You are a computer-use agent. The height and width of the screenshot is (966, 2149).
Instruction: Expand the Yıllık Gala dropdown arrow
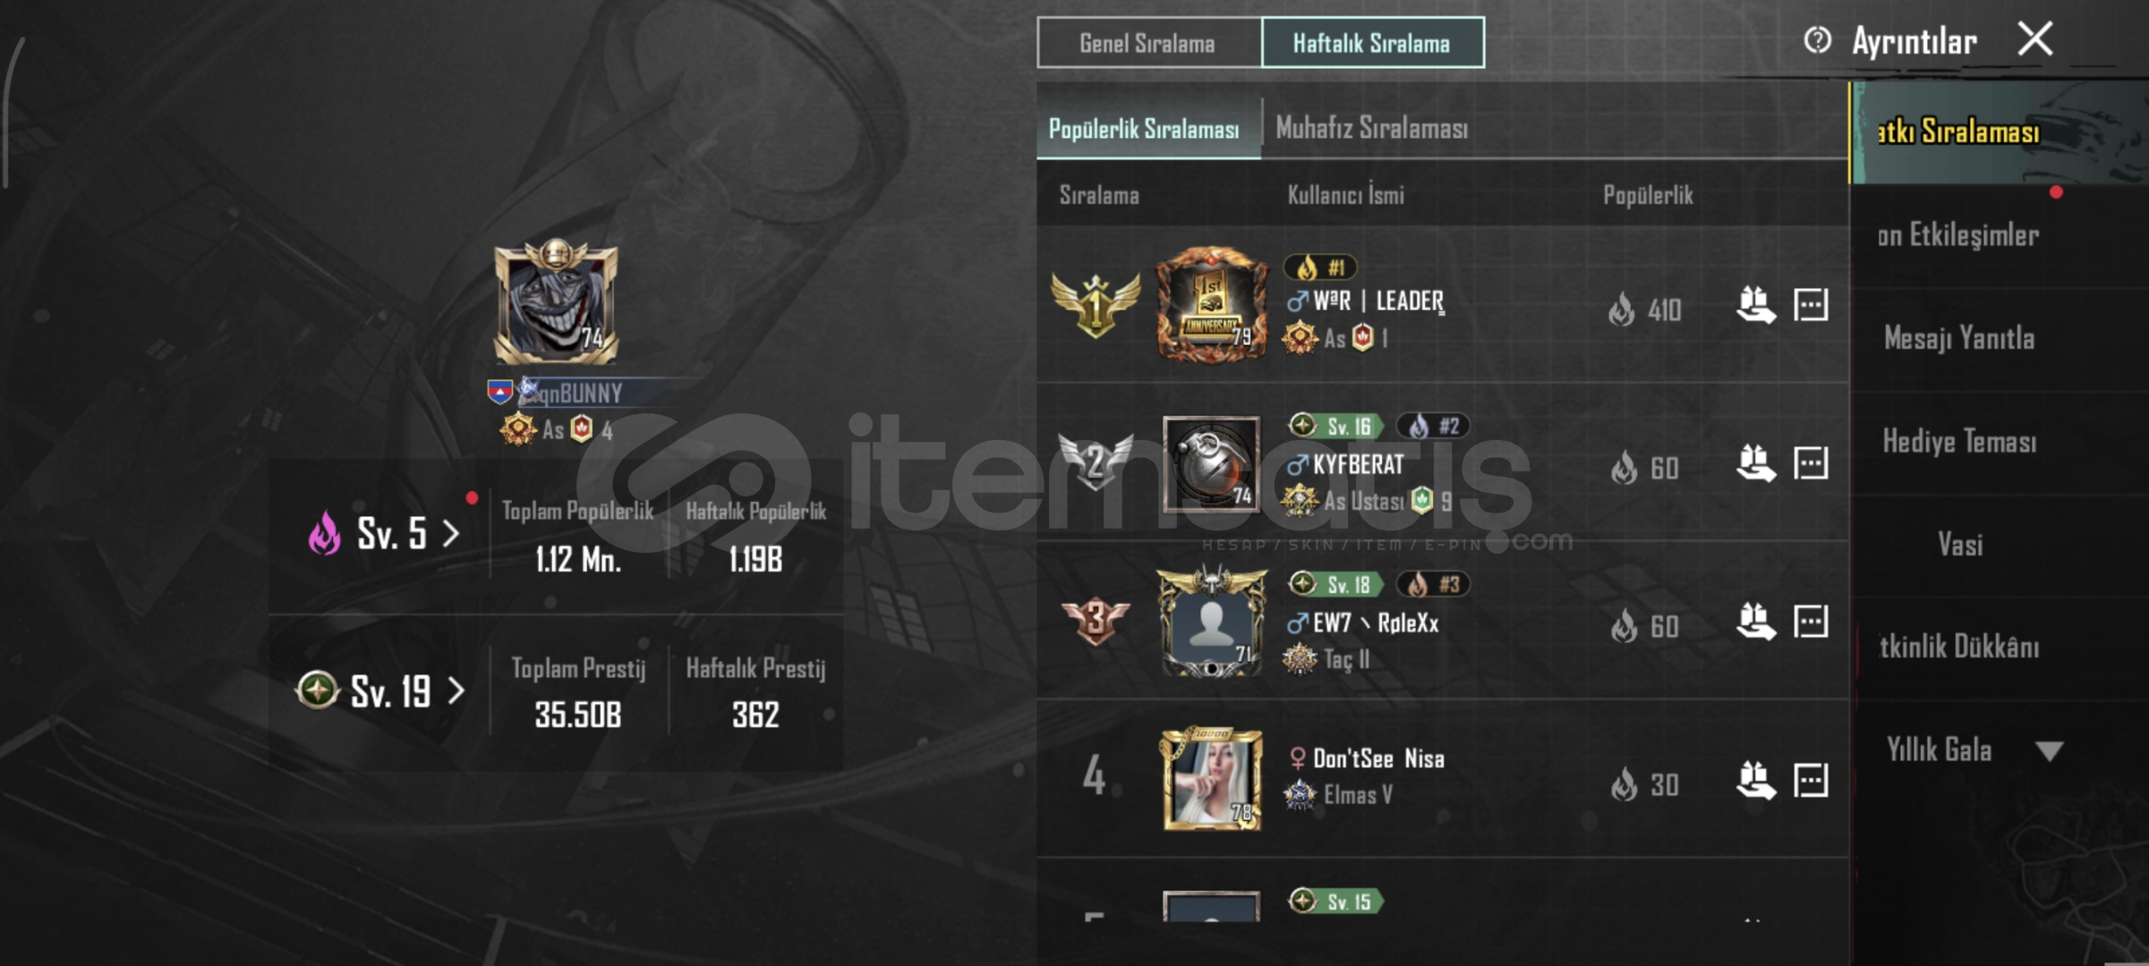[x=2049, y=751]
